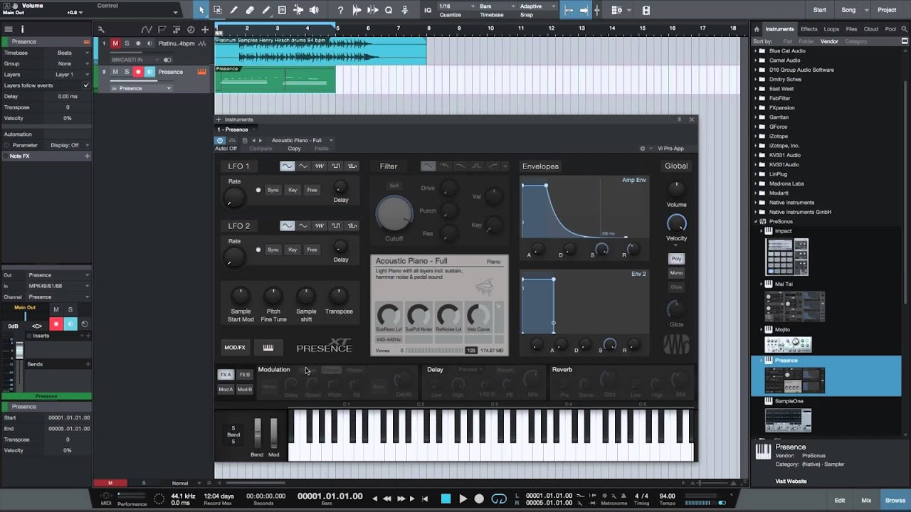
Task: Enable LFO 1 Sync button
Action: [x=273, y=190]
